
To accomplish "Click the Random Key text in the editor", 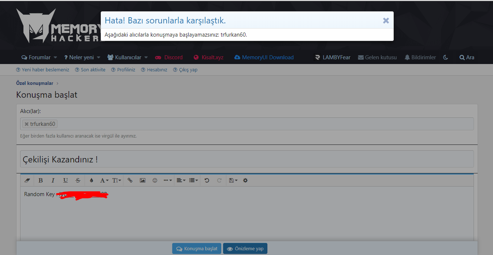I will click(x=39, y=194).
